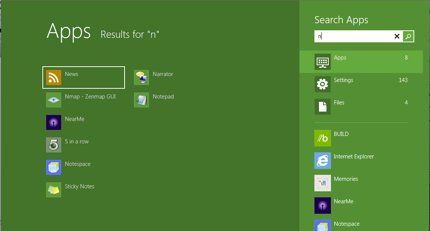Click the BUILD label in search pane

click(341, 134)
